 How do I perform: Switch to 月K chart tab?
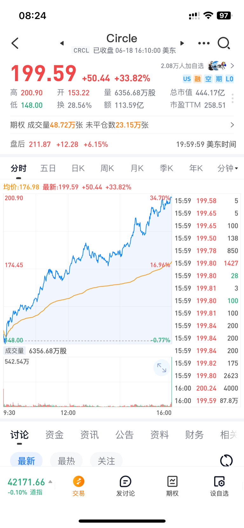(x=137, y=168)
